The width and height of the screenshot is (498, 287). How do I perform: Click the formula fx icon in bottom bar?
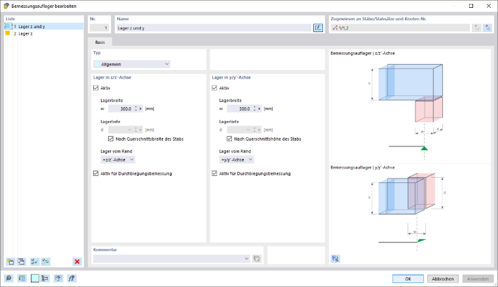pos(72,279)
